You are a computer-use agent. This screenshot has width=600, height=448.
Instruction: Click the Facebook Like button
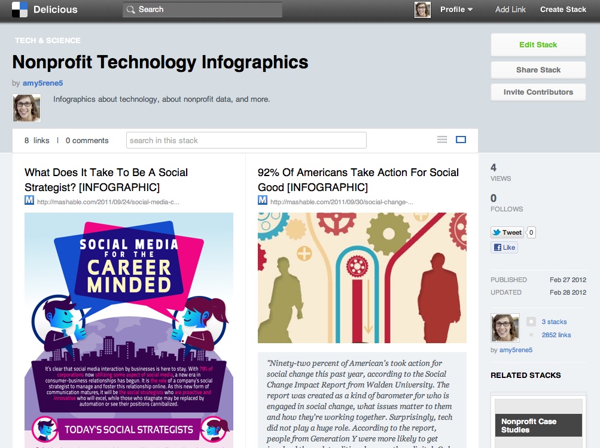(x=504, y=247)
